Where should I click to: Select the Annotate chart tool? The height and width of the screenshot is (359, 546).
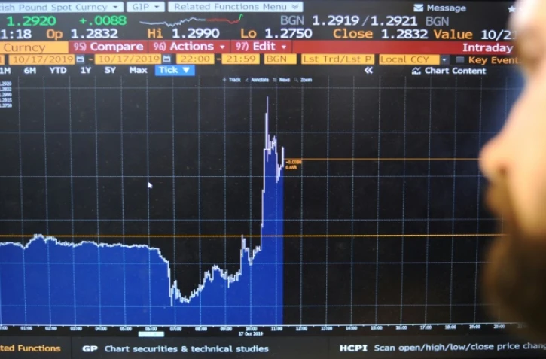[x=257, y=80]
